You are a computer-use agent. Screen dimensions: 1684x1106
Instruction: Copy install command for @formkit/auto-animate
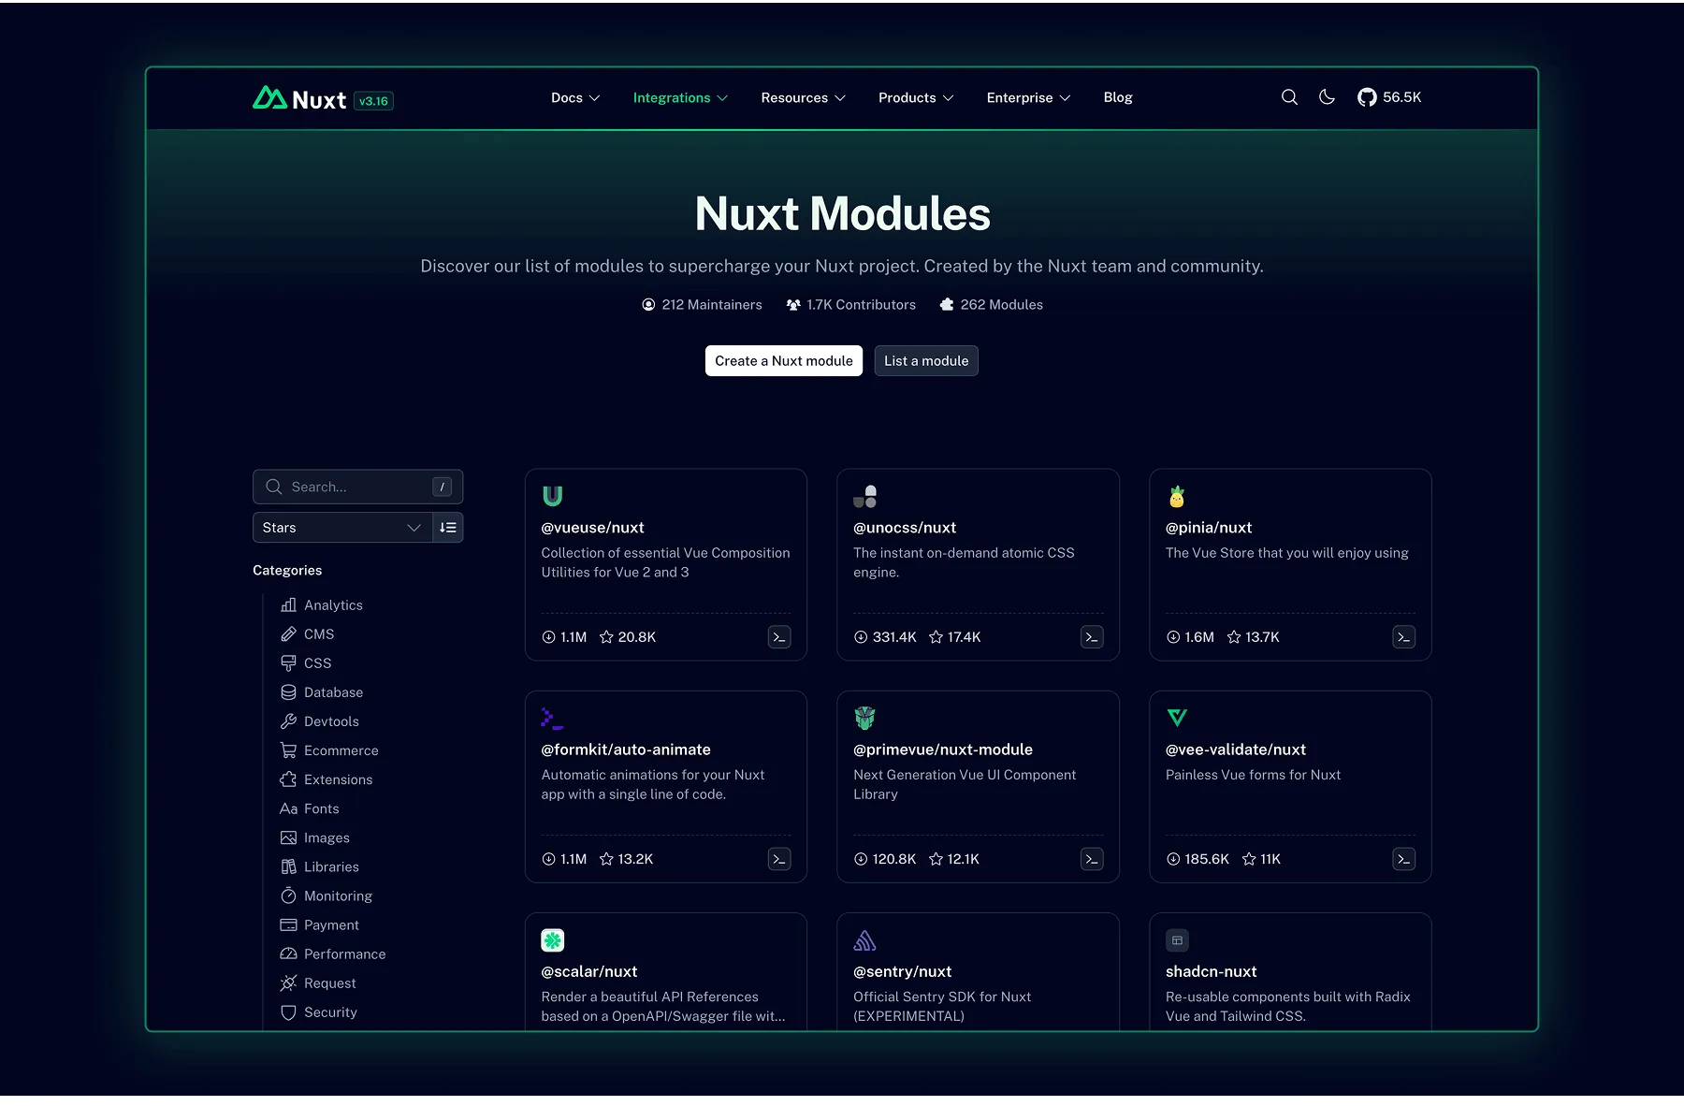coord(779,859)
